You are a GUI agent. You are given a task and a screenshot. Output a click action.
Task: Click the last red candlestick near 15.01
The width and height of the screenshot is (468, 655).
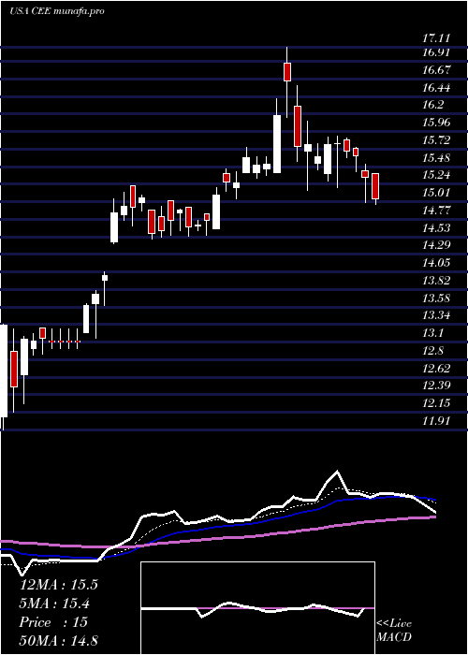click(x=375, y=186)
